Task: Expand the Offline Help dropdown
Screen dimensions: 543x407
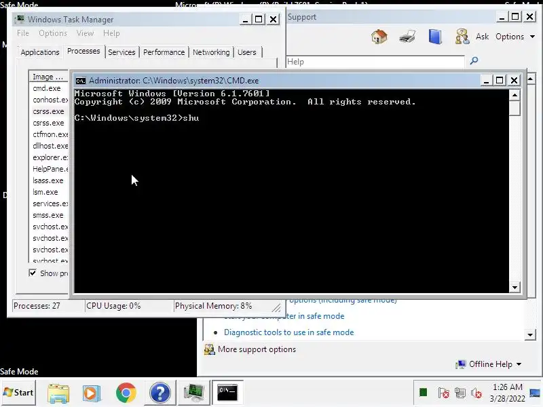Action: point(519,364)
